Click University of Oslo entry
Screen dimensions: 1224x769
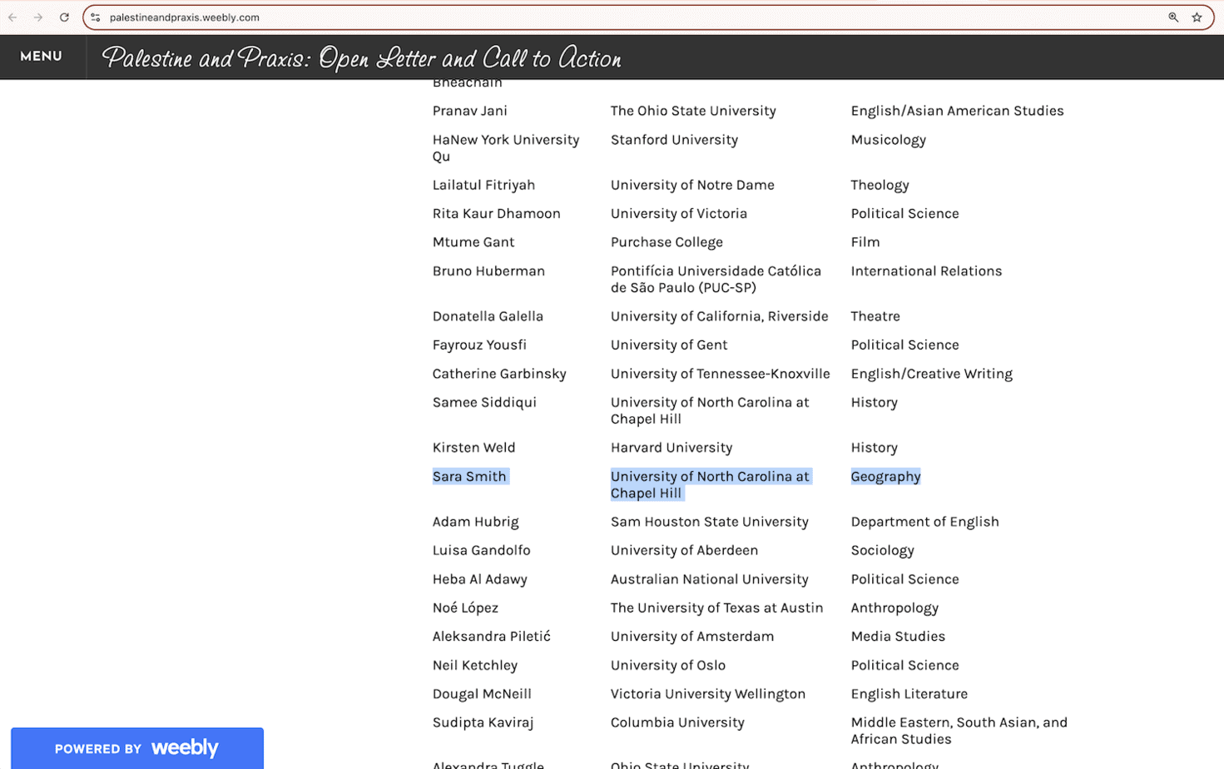click(x=667, y=665)
